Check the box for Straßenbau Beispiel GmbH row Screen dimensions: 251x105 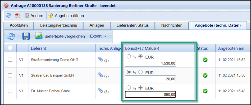(10, 75)
